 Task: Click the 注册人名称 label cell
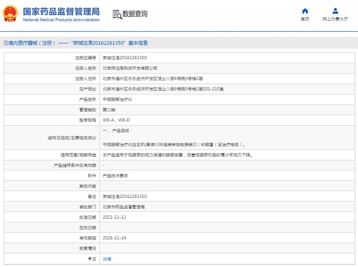pos(52,68)
